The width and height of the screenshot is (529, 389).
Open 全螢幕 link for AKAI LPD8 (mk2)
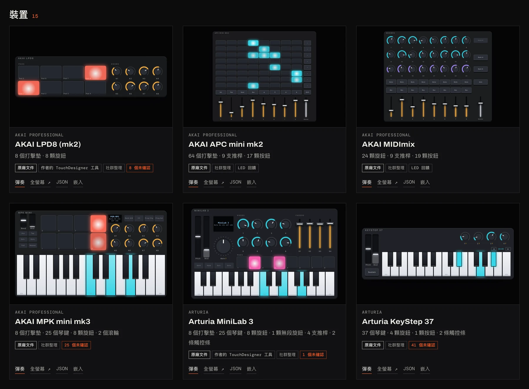[40, 182]
